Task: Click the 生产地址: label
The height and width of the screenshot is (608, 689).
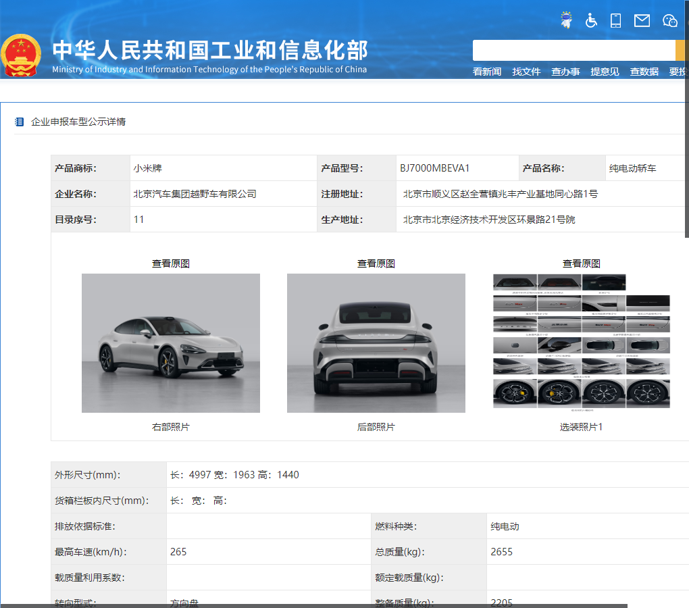Action: [x=342, y=220]
